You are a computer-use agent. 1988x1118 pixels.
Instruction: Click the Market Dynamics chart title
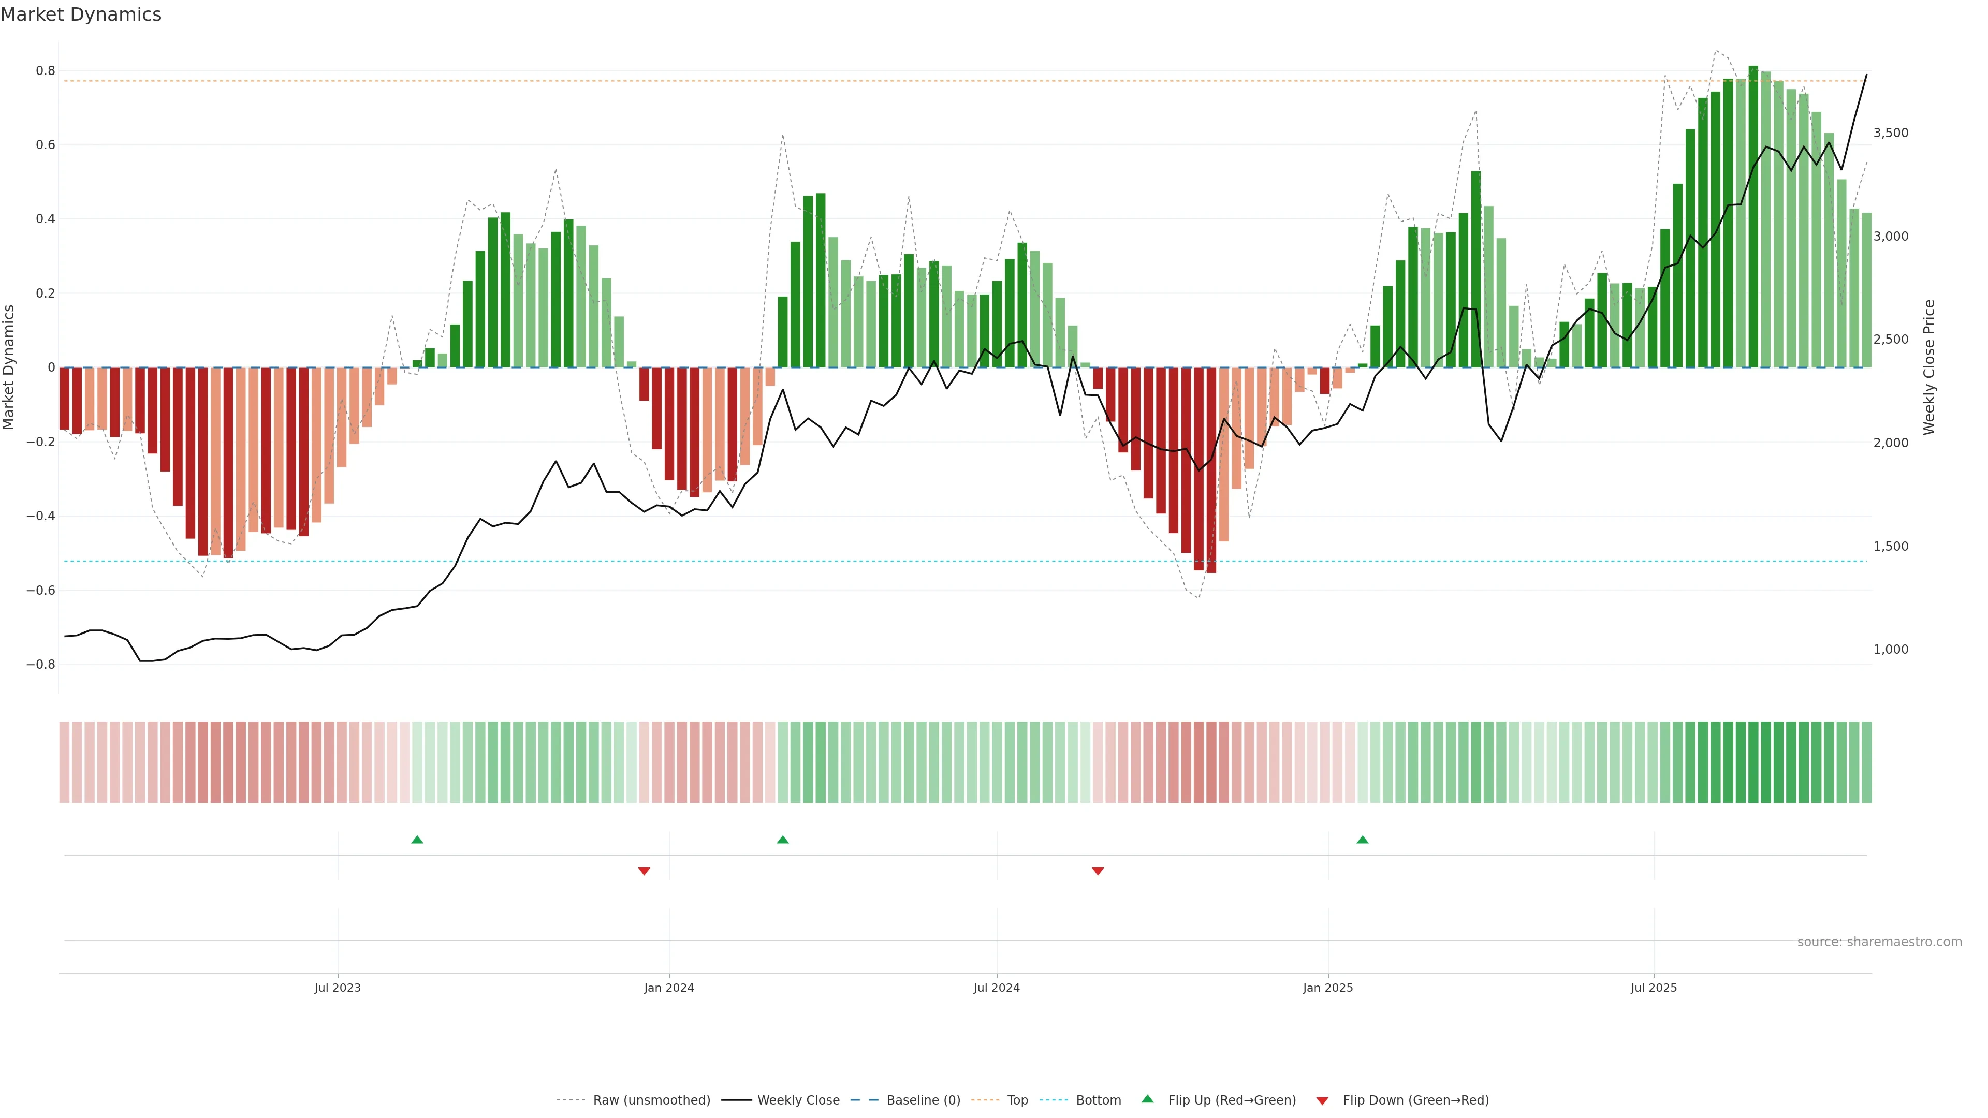(x=81, y=14)
